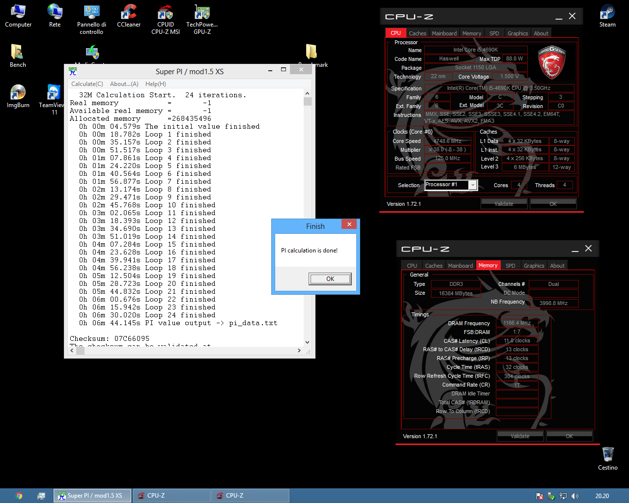Select Graphics tab in bottom CPU-Z window
The height and width of the screenshot is (503, 629).
[534, 266]
